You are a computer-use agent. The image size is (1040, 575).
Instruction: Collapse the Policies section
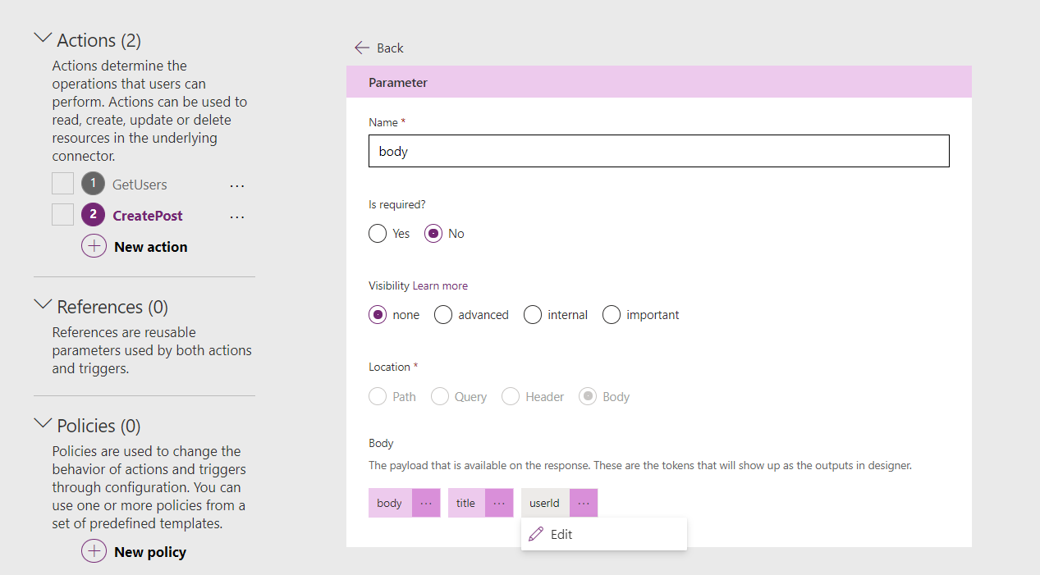43,424
